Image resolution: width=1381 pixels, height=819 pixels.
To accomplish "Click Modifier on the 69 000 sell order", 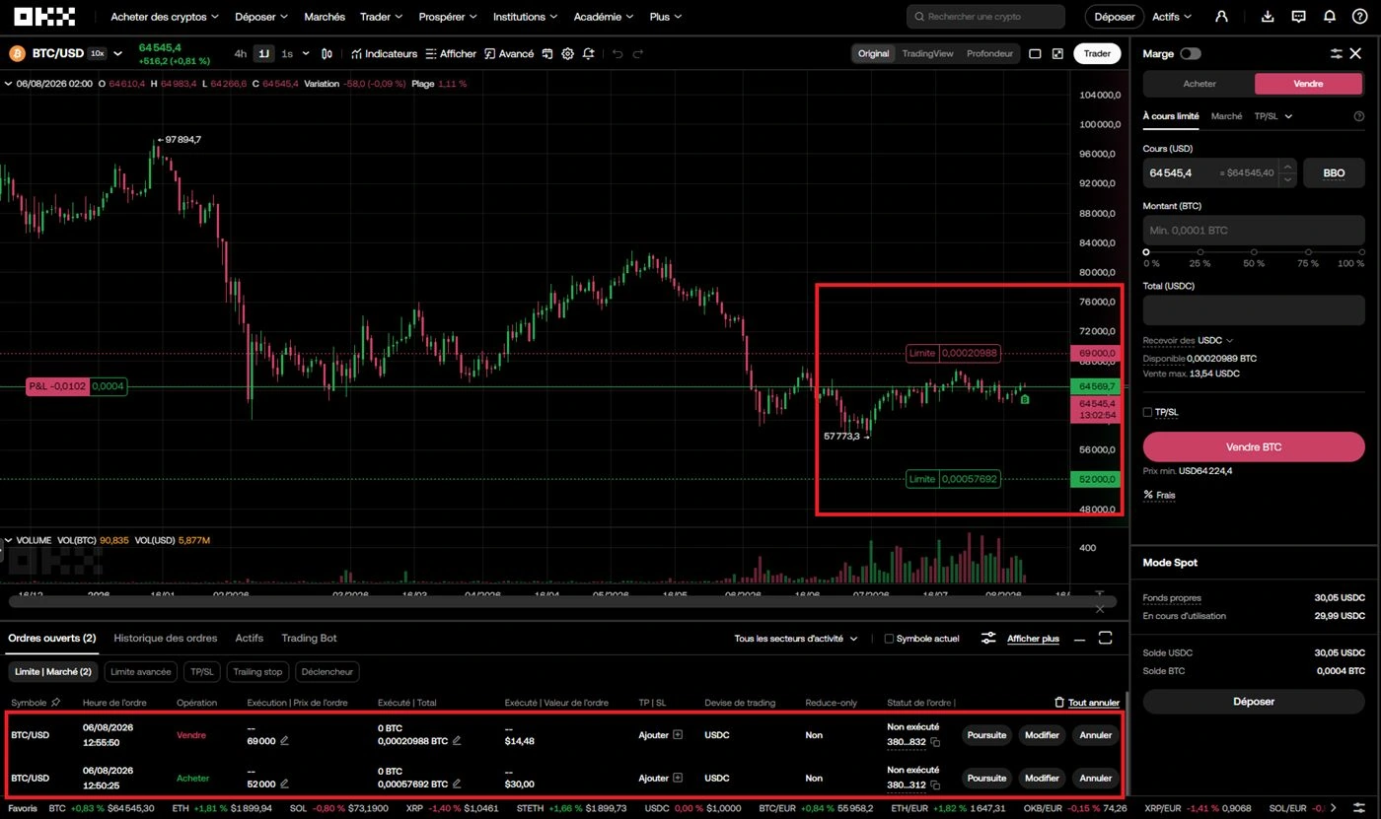I will coord(1042,735).
